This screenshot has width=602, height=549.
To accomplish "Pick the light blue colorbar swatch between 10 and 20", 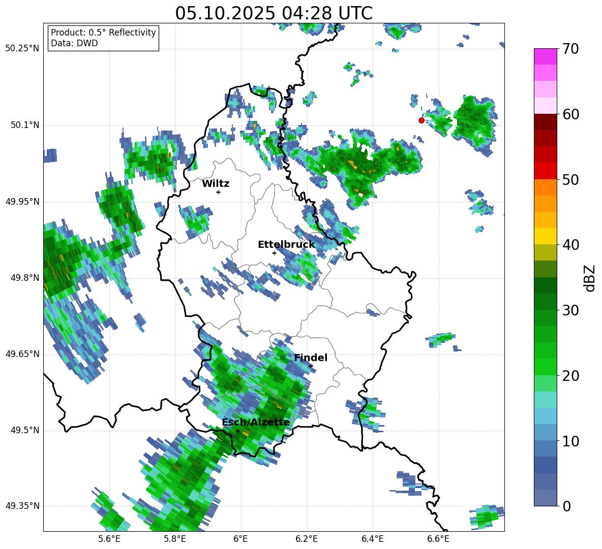I will (545, 416).
